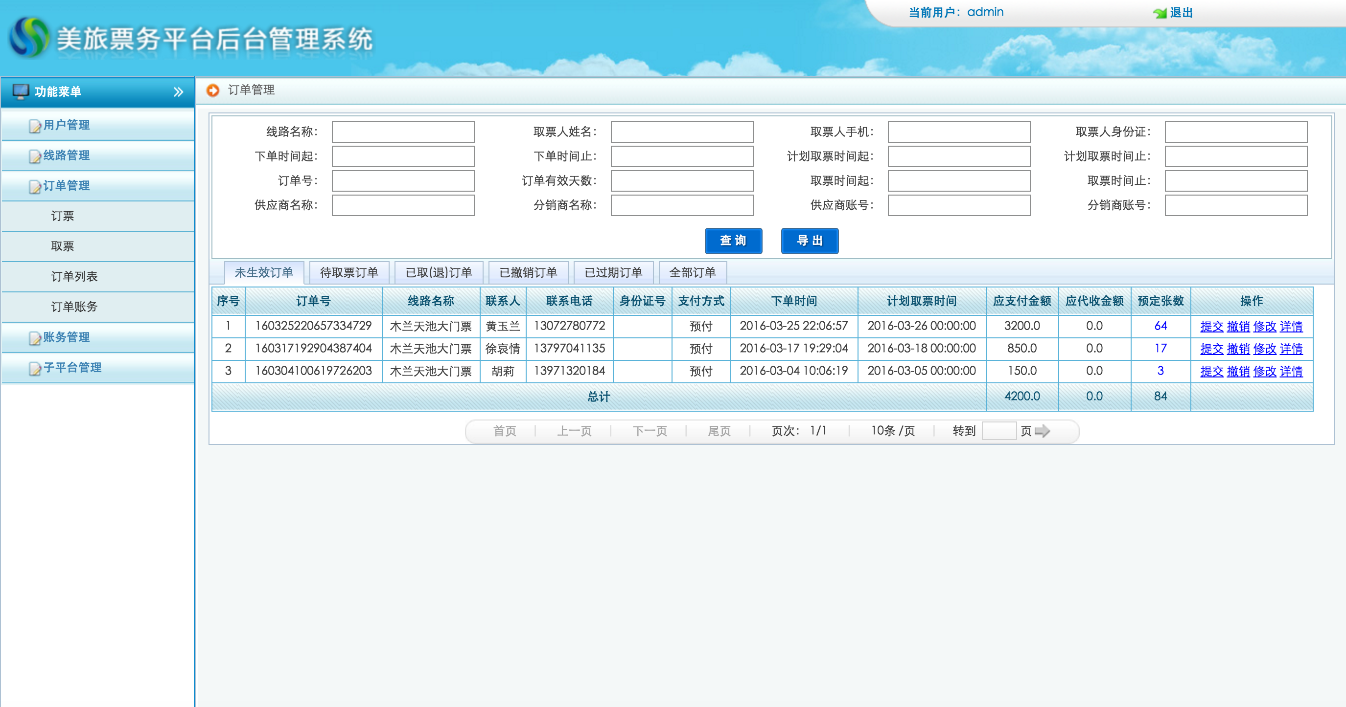Expand the 子平台管理 menu section
This screenshot has height=707, width=1346.
tap(72, 367)
